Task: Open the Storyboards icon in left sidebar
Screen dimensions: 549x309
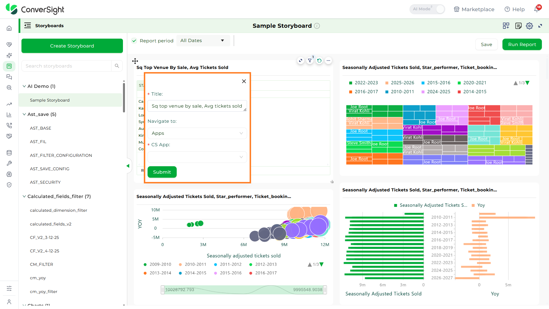Action: tap(9, 66)
